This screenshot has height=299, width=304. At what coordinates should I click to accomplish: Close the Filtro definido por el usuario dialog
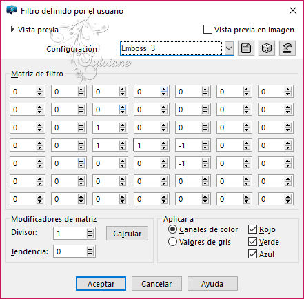tap(293, 10)
